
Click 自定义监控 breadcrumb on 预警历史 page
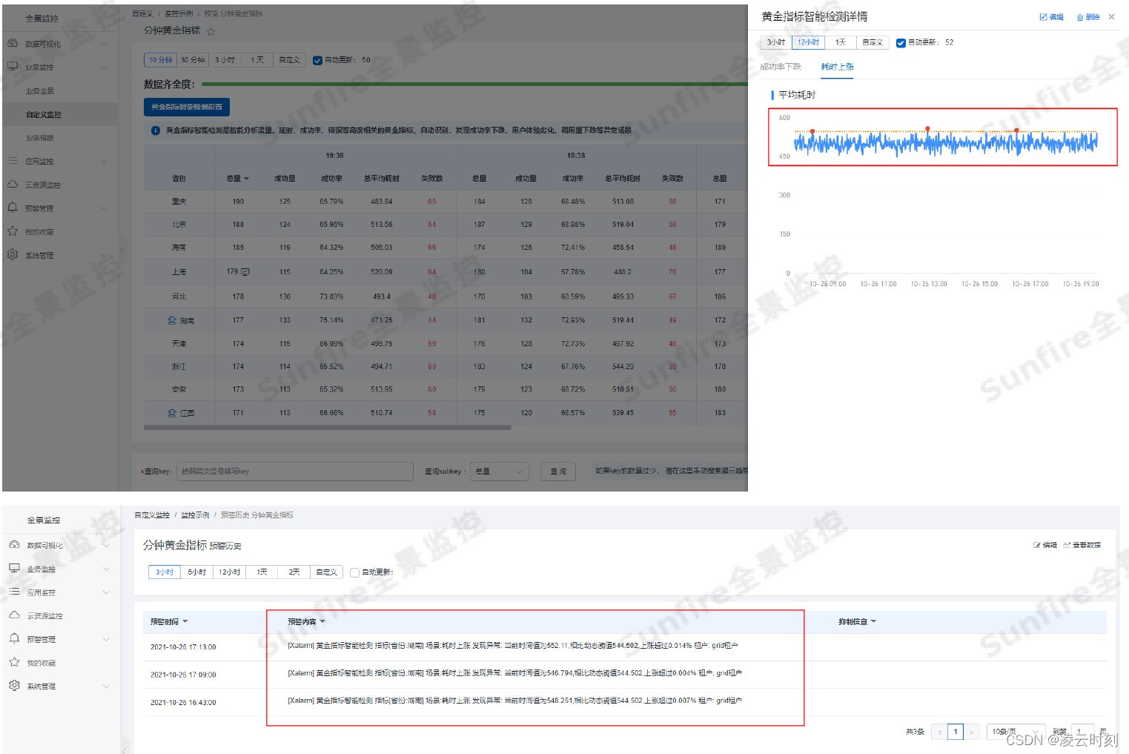(x=152, y=515)
